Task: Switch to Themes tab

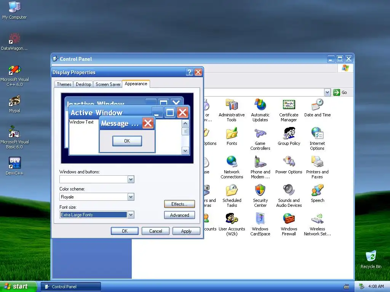Action: coord(64,84)
